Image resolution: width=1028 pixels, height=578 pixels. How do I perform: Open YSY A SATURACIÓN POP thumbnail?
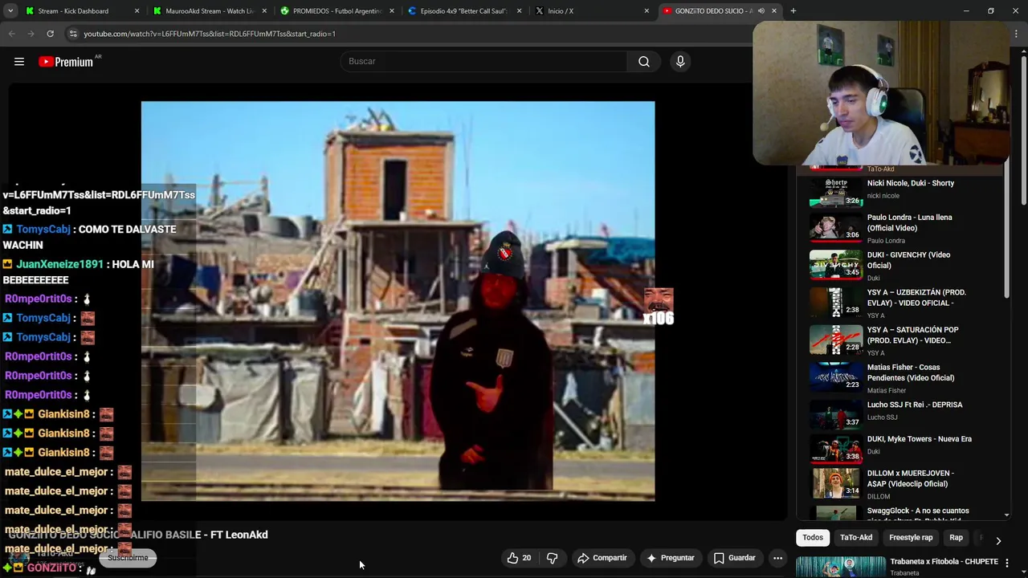(835, 340)
